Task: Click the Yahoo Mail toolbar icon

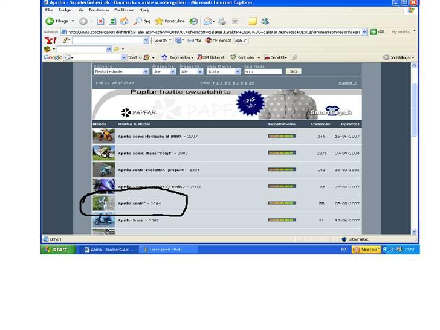Action: [x=193, y=40]
